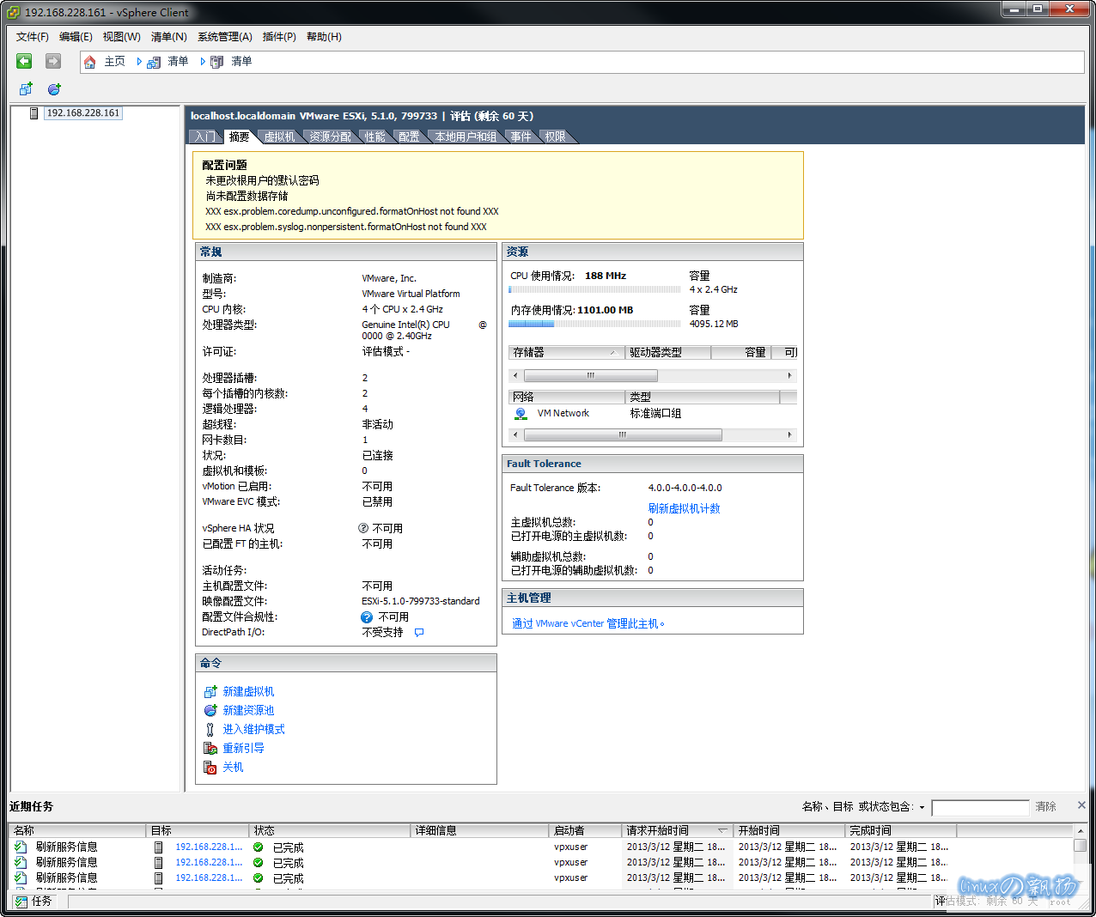Close the recent tasks panel
Screen dimensions: 1096x917
click(1081, 805)
